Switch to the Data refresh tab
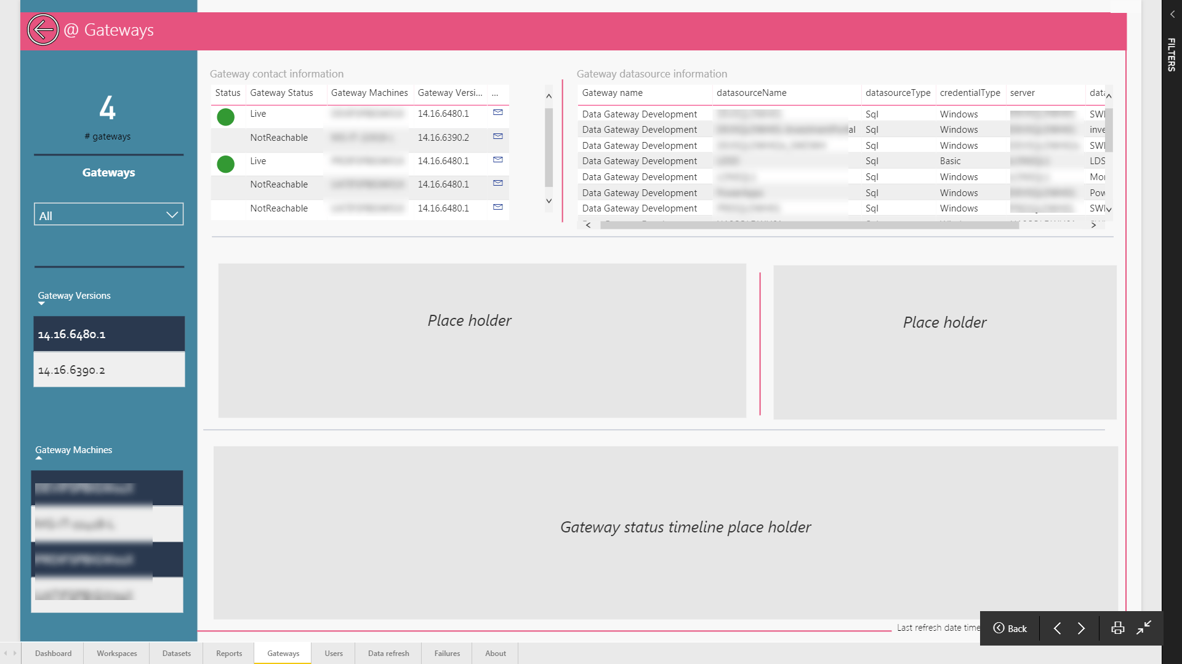The image size is (1182, 664). (x=388, y=653)
